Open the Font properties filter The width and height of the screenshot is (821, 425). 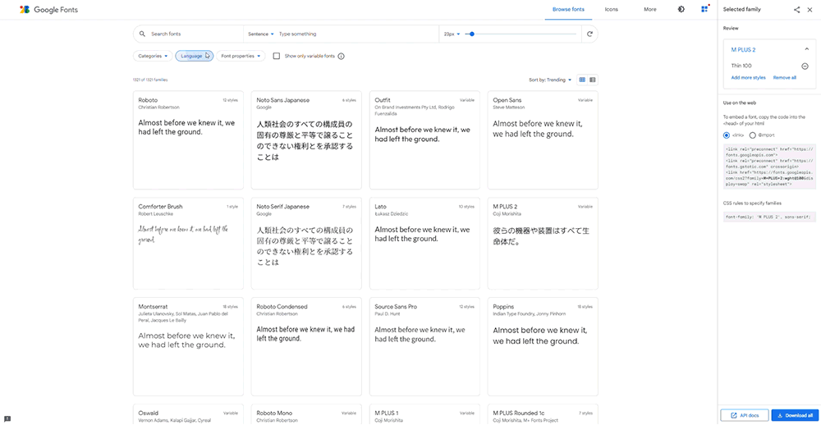pyautogui.click(x=241, y=56)
